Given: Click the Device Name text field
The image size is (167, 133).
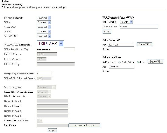Looking at the screenshot, I should (x=139, y=27).
